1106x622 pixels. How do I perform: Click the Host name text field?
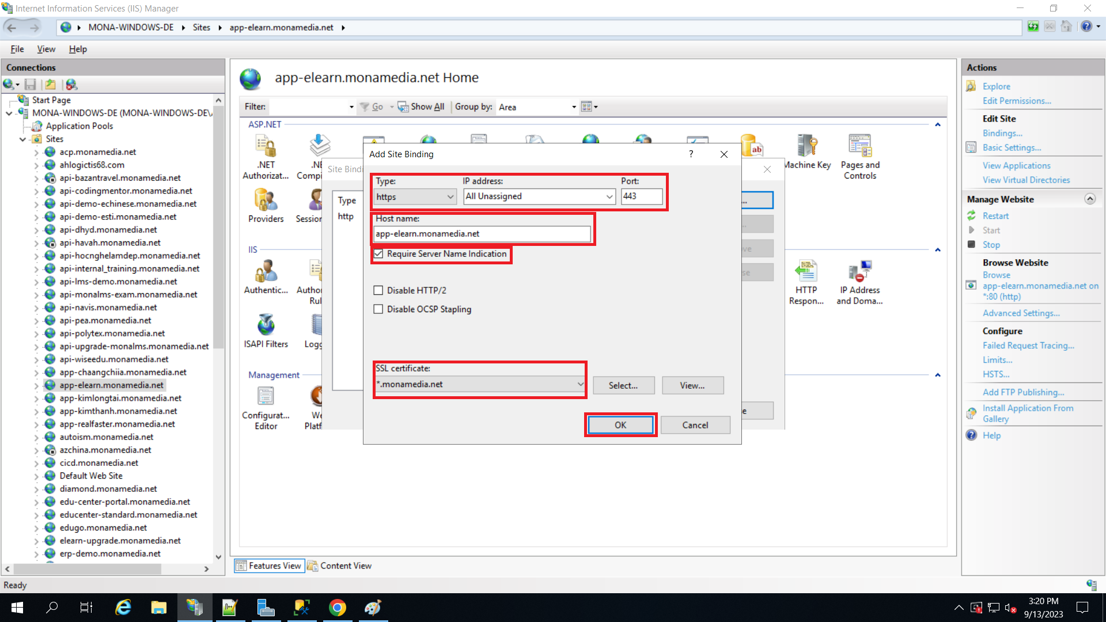pos(482,233)
